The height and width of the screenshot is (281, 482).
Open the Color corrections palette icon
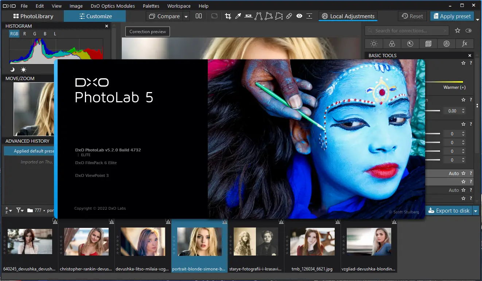pyautogui.click(x=392, y=44)
